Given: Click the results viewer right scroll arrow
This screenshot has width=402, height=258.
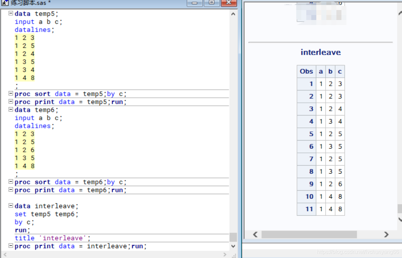Looking at the screenshot, I should [386, 234].
